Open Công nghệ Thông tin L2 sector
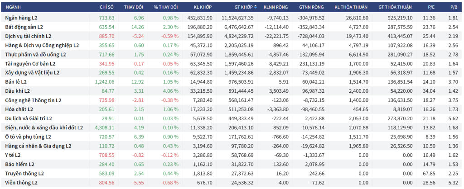The height and width of the screenshot is (189, 464). pos(33,100)
